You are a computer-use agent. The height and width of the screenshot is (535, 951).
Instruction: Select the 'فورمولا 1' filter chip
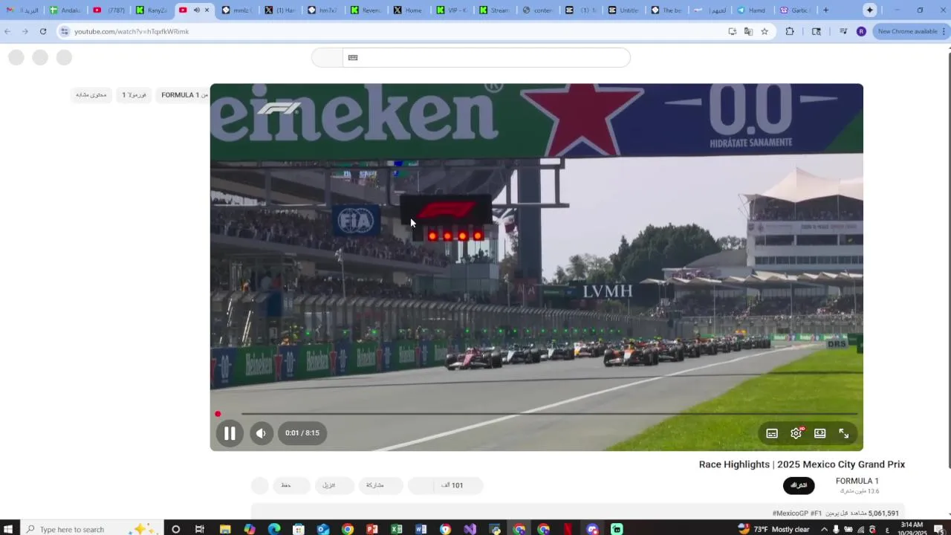[134, 95]
